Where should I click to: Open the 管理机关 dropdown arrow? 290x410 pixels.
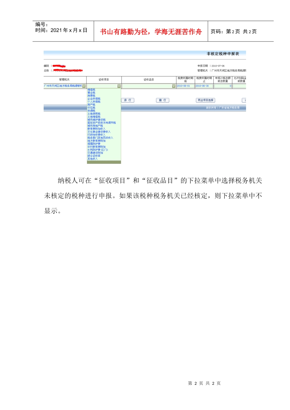pyautogui.click(x=84, y=86)
